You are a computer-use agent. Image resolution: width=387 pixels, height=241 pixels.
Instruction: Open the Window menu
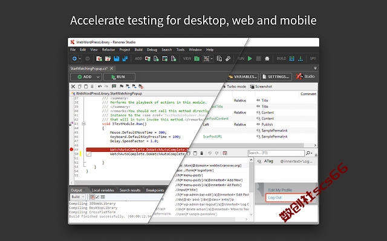pos(195,49)
